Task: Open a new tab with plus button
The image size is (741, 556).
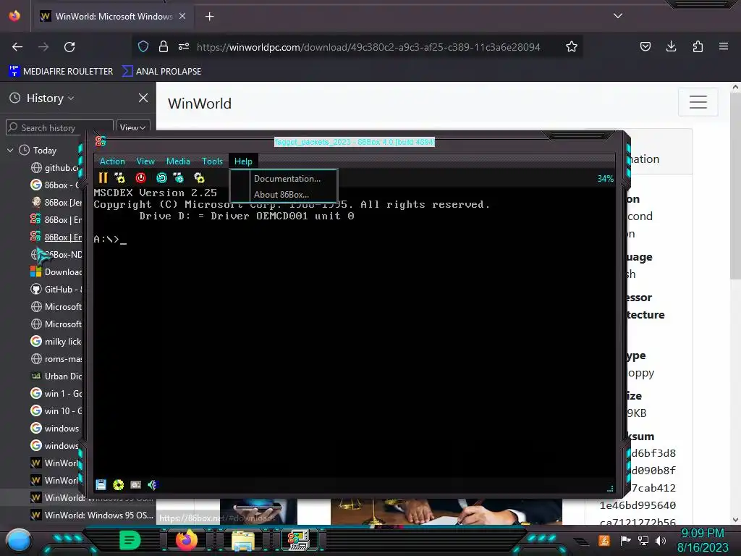Action: [x=209, y=17]
